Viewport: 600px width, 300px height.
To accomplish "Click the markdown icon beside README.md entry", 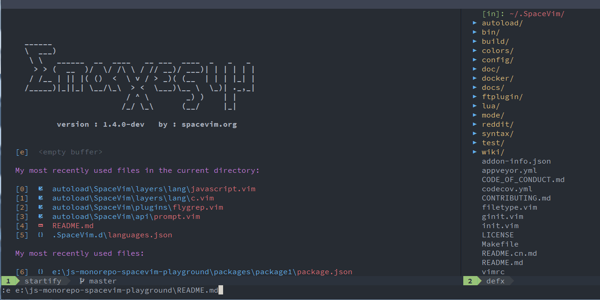I will click(41, 226).
